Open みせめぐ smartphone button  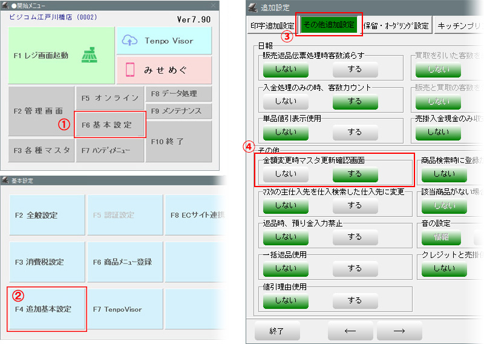pos(163,70)
